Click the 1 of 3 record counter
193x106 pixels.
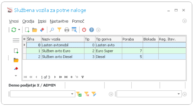coord(46,77)
